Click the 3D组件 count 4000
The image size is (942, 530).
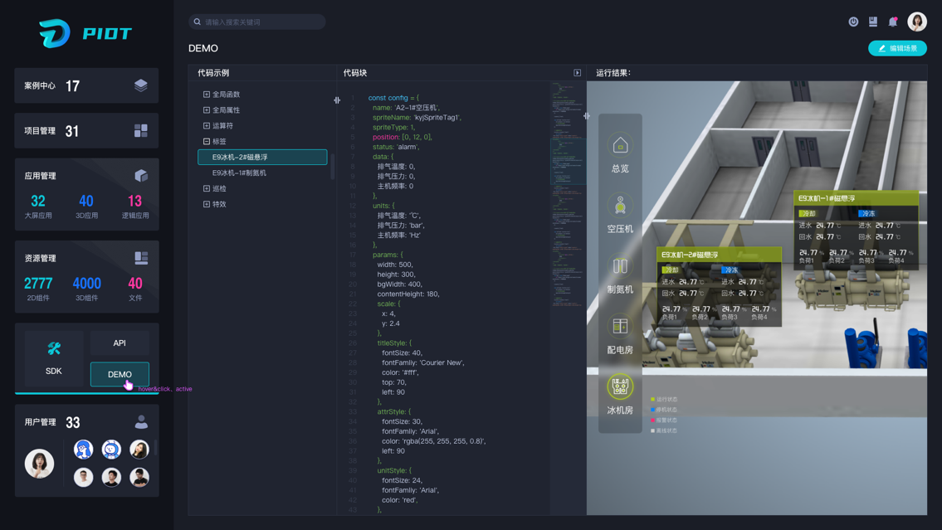pyautogui.click(x=86, y=284)
